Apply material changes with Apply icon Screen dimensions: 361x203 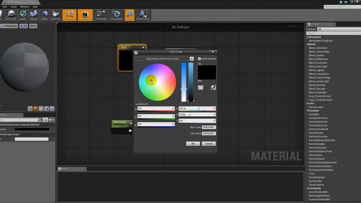click(23, 15)
